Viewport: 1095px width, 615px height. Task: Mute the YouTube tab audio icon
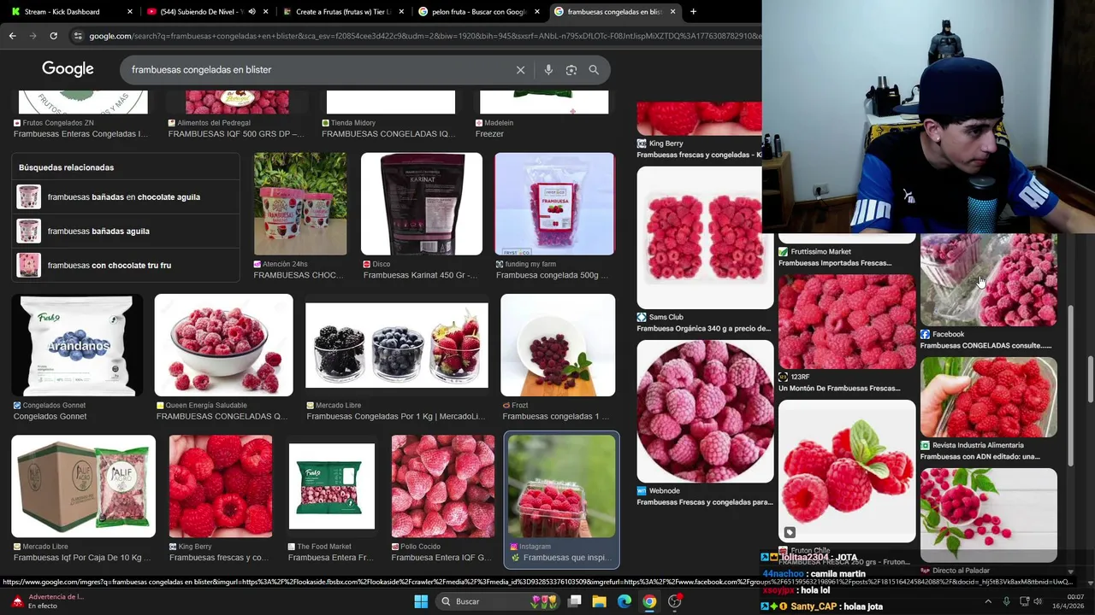(x=251, y=12)
